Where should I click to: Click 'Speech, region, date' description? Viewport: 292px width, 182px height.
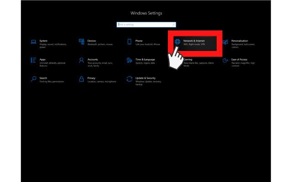(x=145, y=63)
